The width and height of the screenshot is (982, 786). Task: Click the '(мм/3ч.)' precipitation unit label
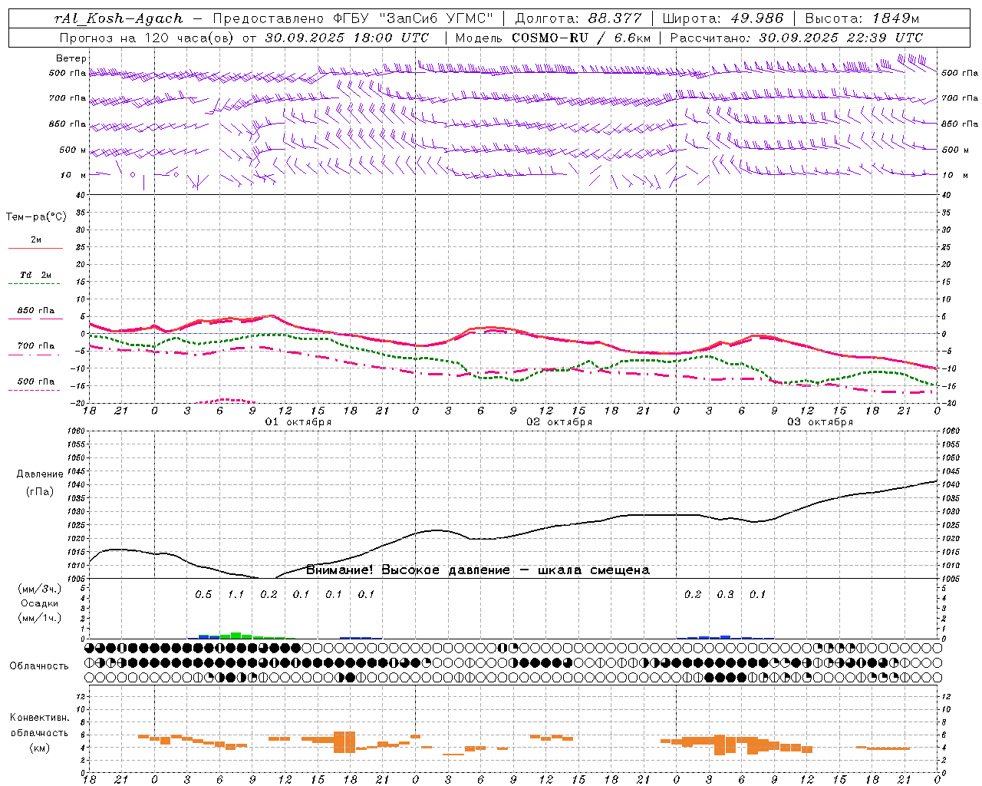click(40, 589)
